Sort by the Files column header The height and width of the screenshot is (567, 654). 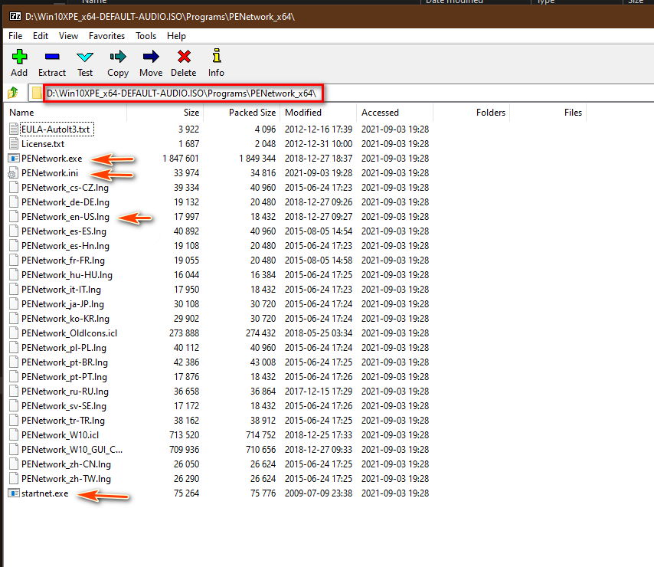[548, 113]
